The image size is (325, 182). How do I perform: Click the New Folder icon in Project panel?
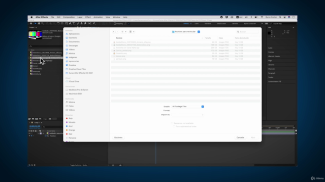(x=33, y=119)
